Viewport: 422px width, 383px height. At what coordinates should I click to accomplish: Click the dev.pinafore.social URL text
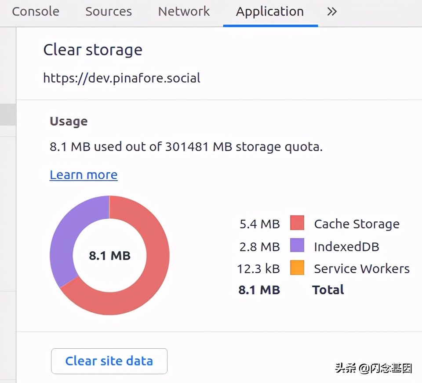(x=122, y=78)
